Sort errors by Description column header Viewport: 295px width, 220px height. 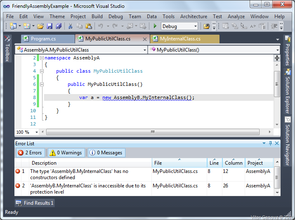(x=90, y=163)
